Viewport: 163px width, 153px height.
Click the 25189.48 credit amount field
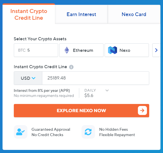[x=96, y=78]
